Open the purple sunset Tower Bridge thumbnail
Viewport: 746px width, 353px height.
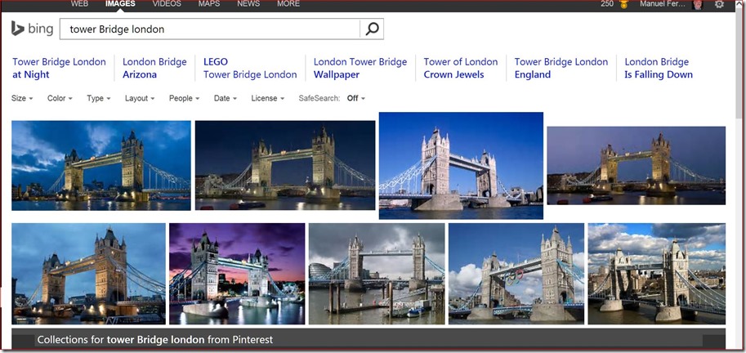236,274
